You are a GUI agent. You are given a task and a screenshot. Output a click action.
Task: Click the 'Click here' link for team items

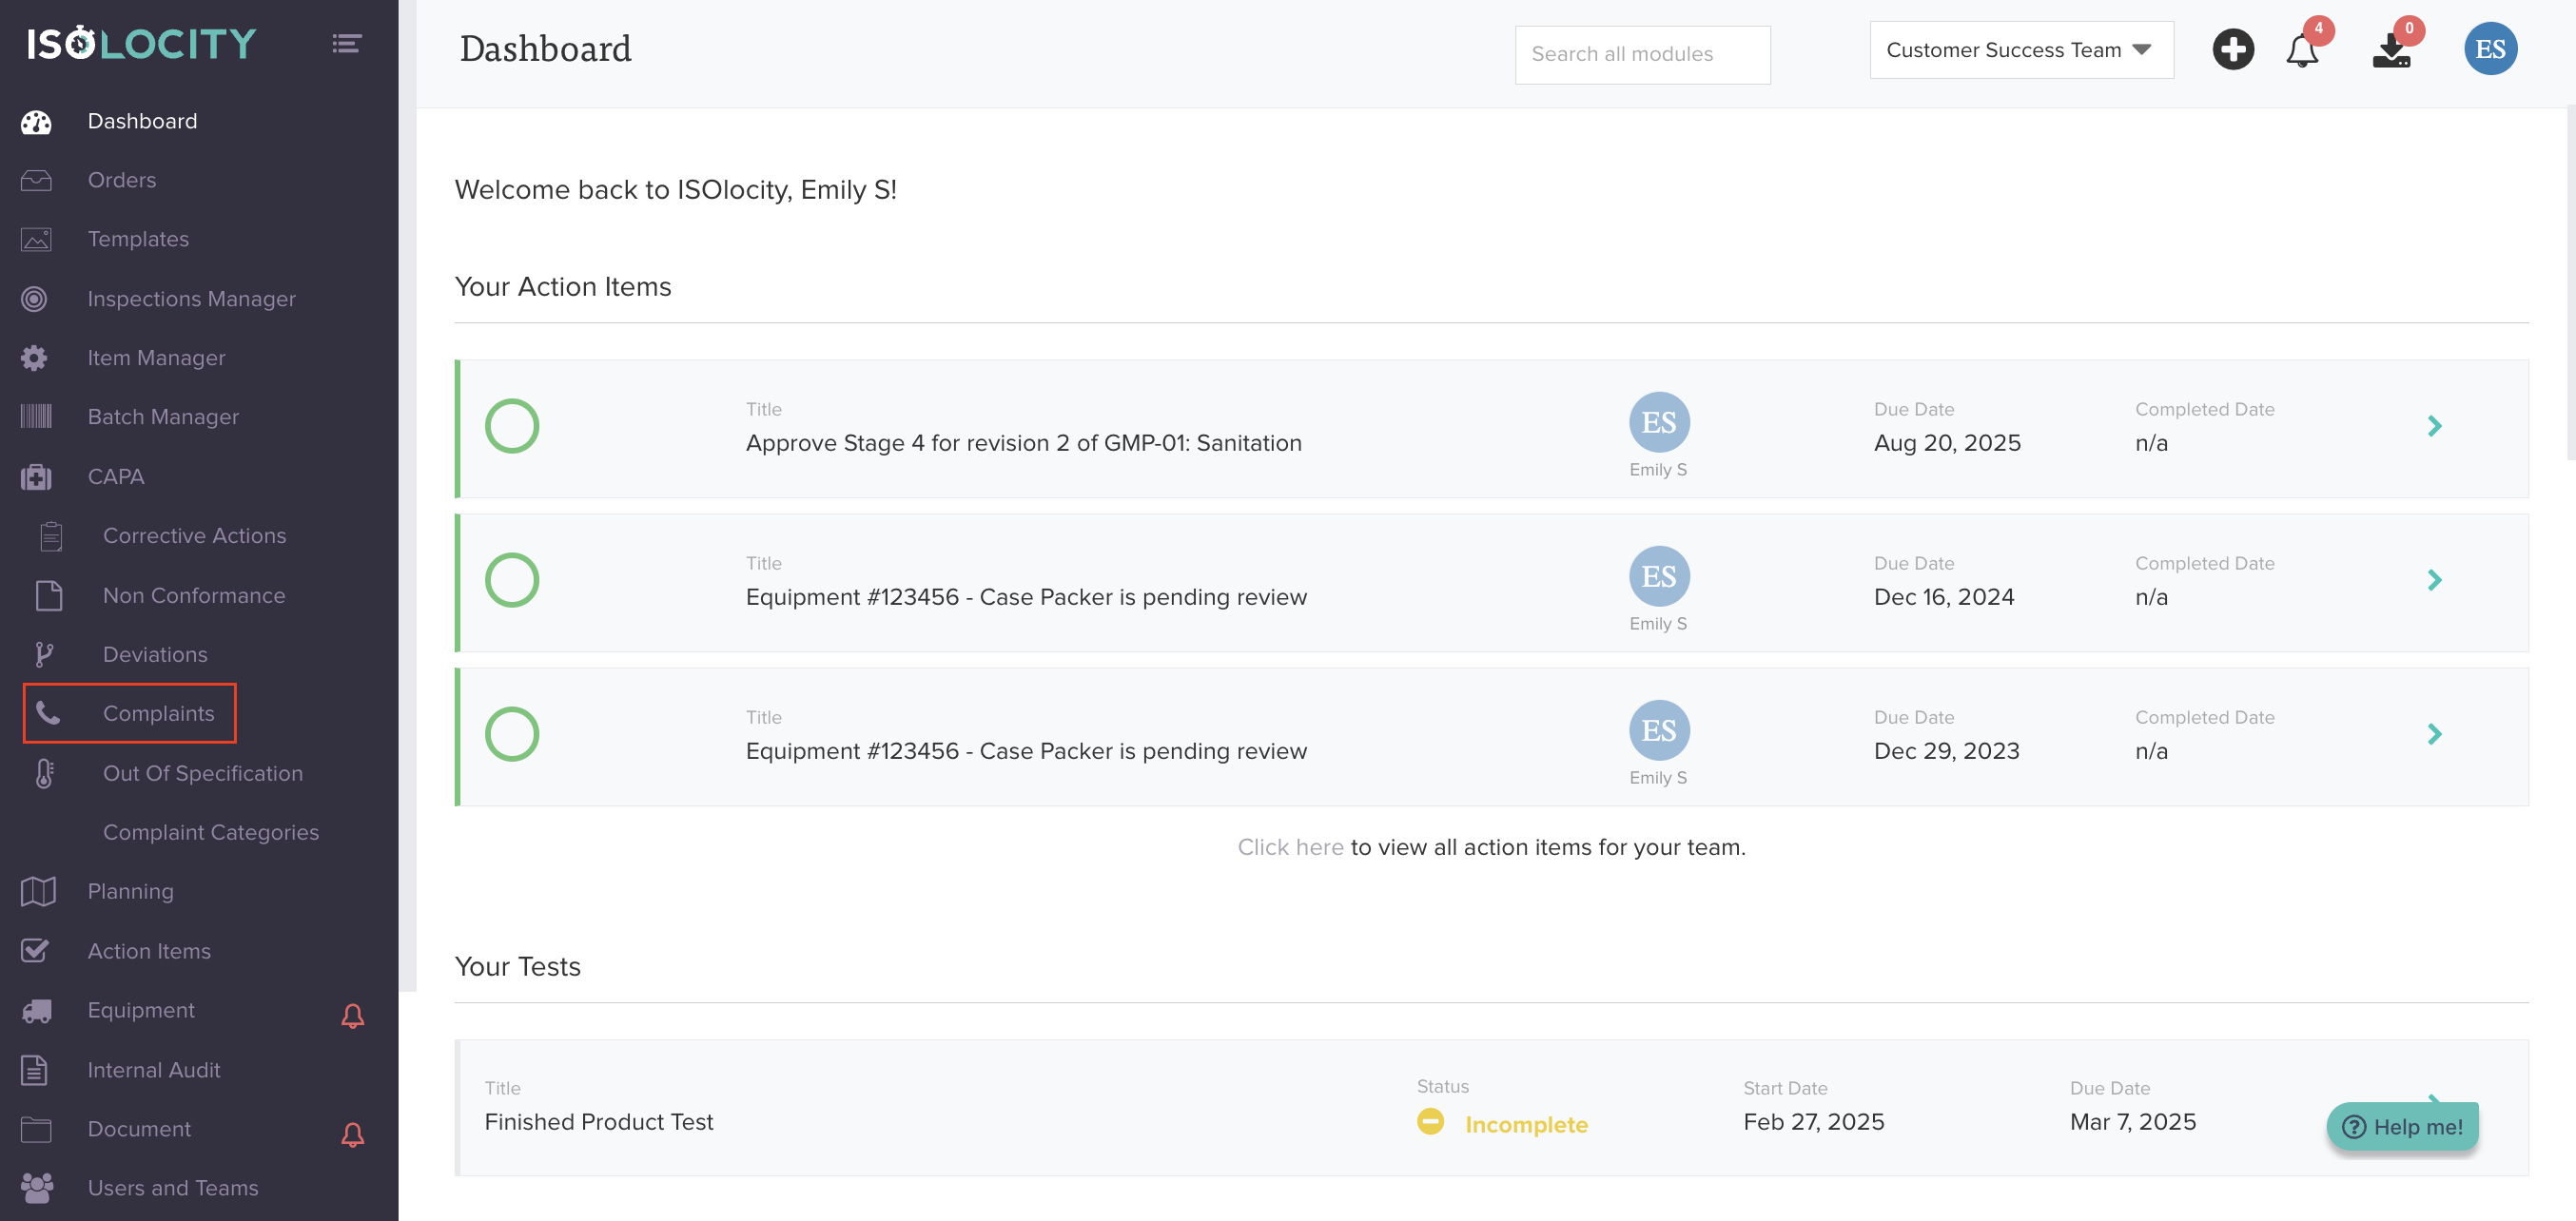click(1290, 847)
